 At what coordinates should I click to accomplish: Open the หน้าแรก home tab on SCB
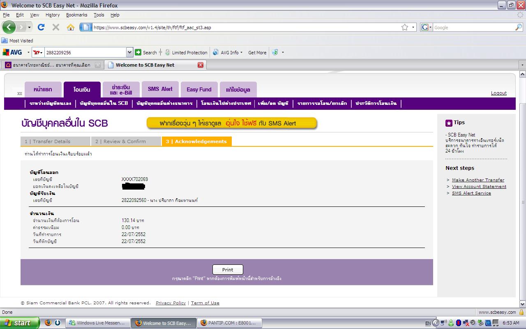click(43, 89)
